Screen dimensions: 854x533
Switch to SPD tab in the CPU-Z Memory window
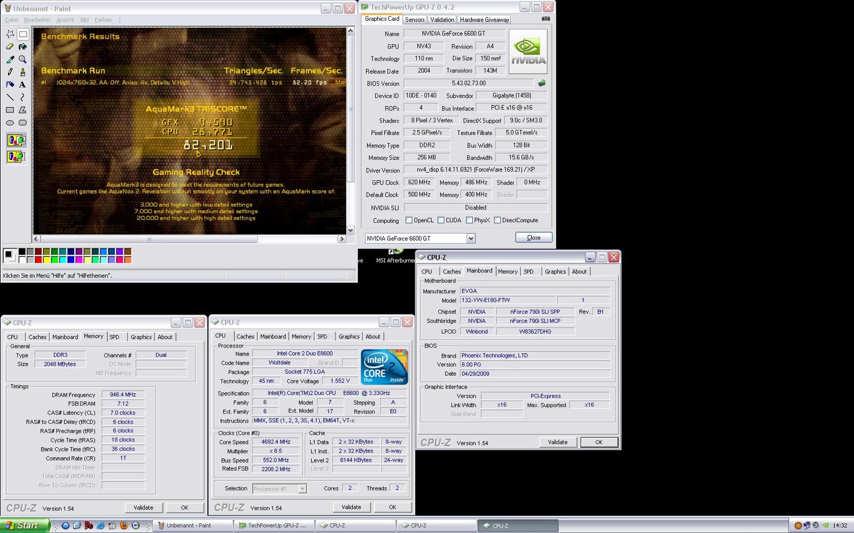pyautogui.click(x=114, y=337)
